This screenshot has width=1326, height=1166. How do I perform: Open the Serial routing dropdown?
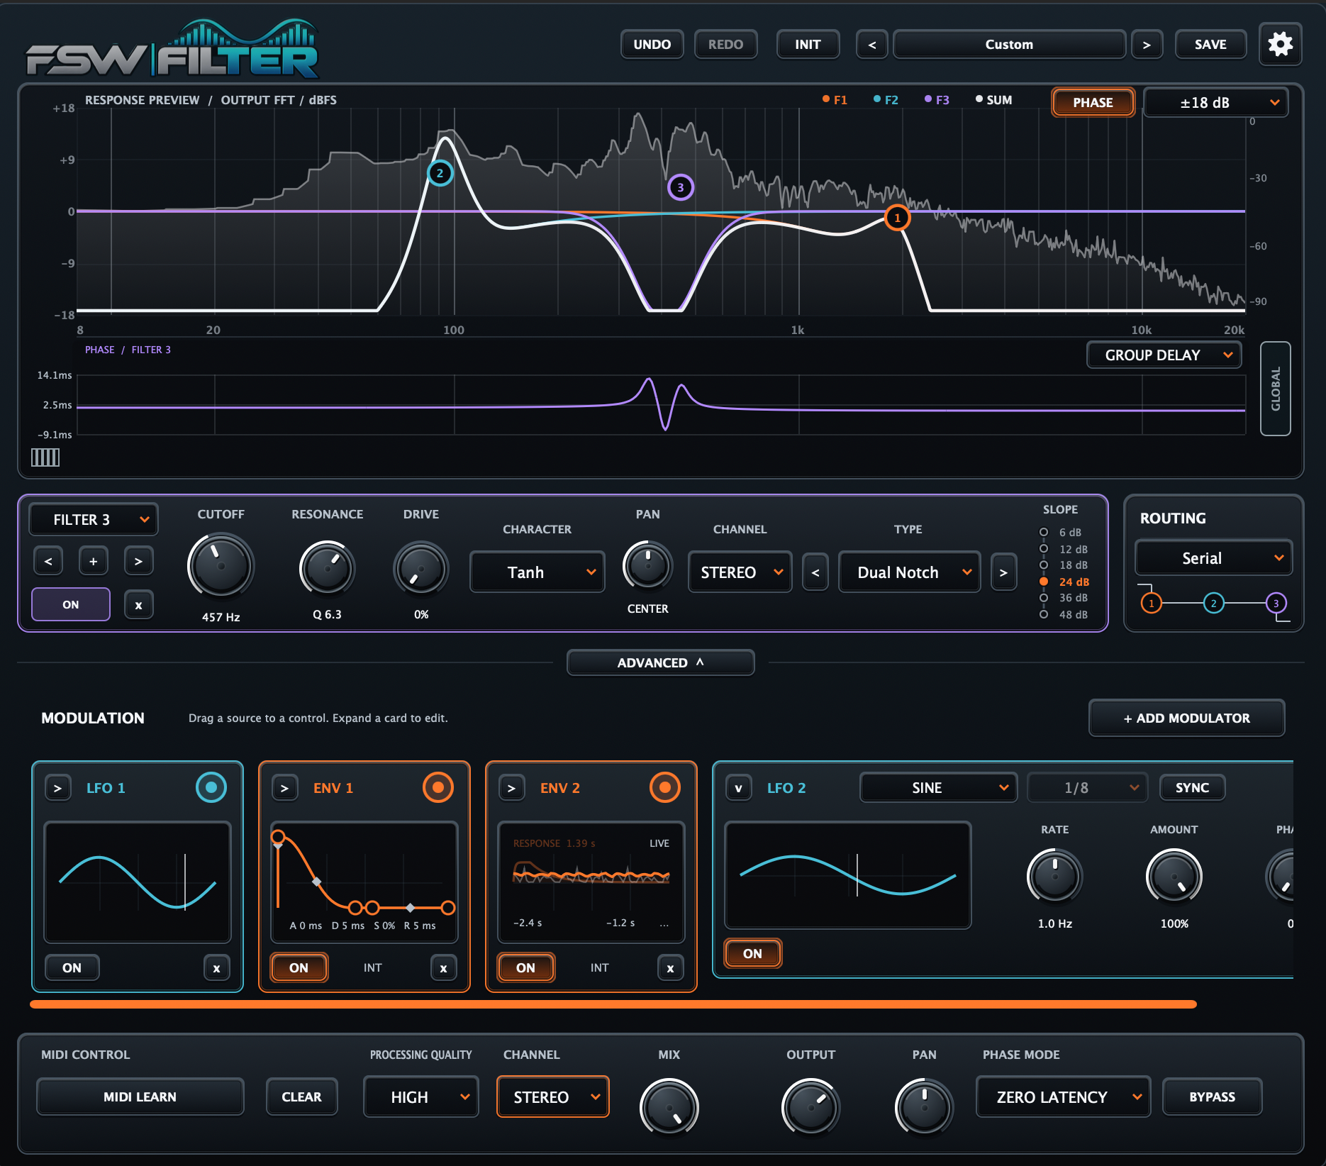1213,558
